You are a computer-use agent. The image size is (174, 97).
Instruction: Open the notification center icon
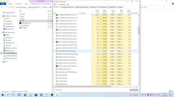click(170, 95)
